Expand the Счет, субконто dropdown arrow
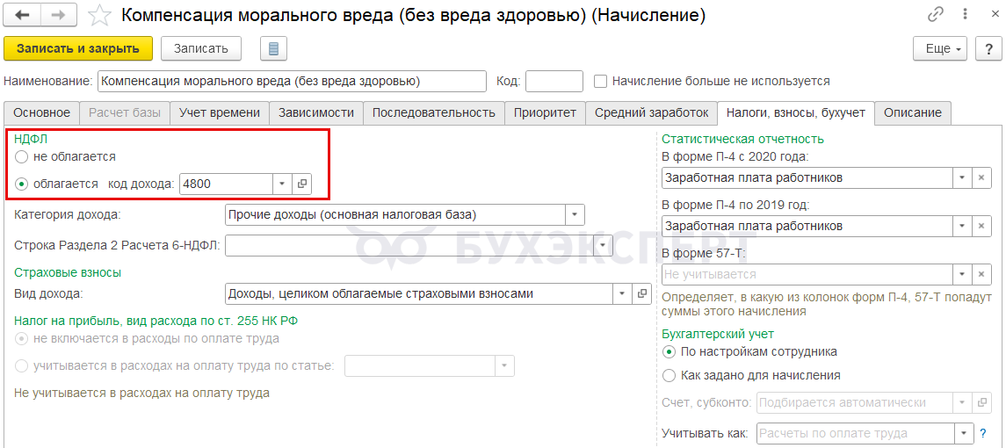 (962, 402)
